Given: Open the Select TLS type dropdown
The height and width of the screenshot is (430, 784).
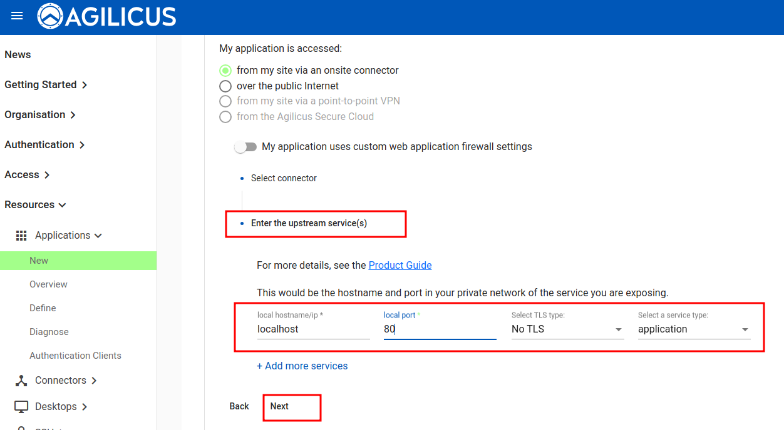Looking at the screenshot, I should 567,329.
